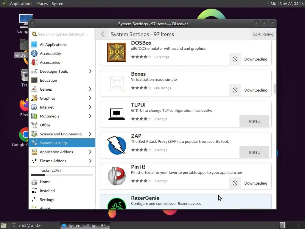
Task: Click the TLPUI laptop icon
Action: click(x=117, y=114)
